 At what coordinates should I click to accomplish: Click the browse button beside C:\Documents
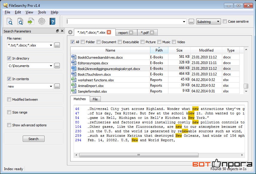(x=57, y=66)
